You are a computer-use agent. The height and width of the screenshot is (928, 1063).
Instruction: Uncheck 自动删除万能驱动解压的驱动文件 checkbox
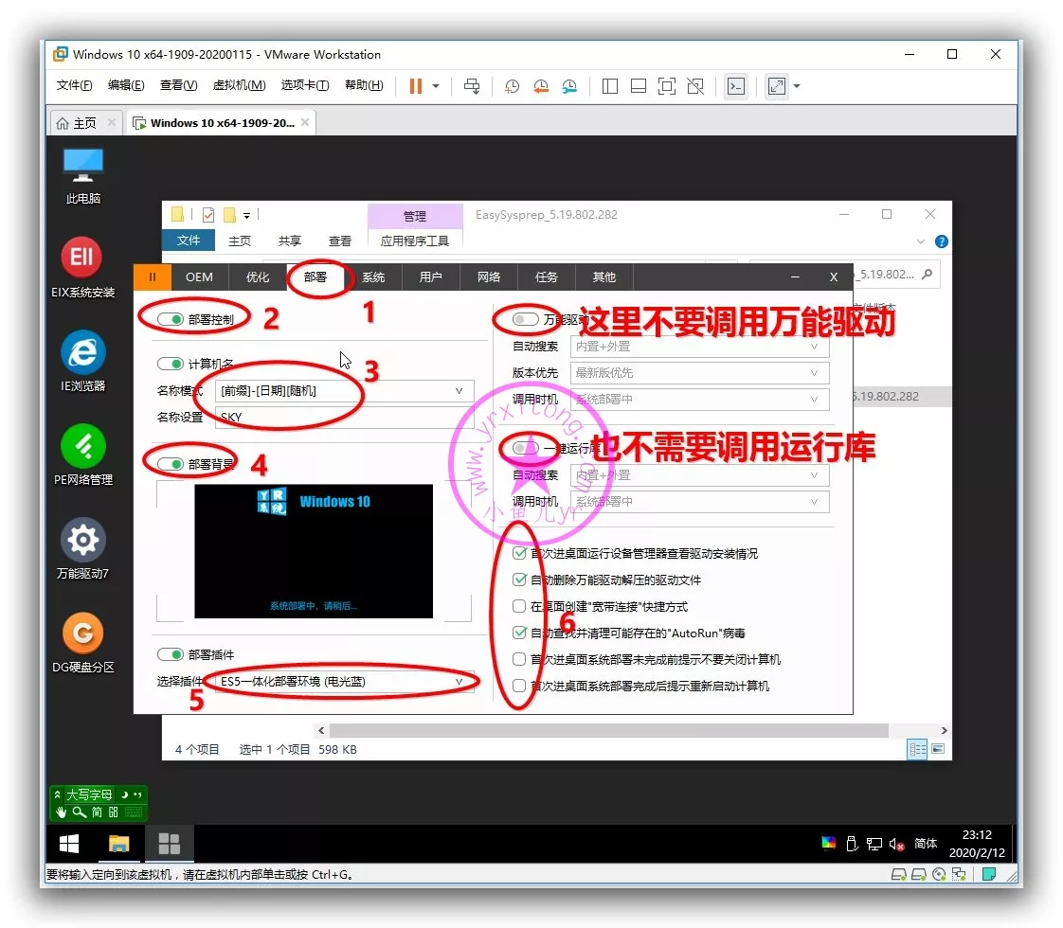point(518,580)
